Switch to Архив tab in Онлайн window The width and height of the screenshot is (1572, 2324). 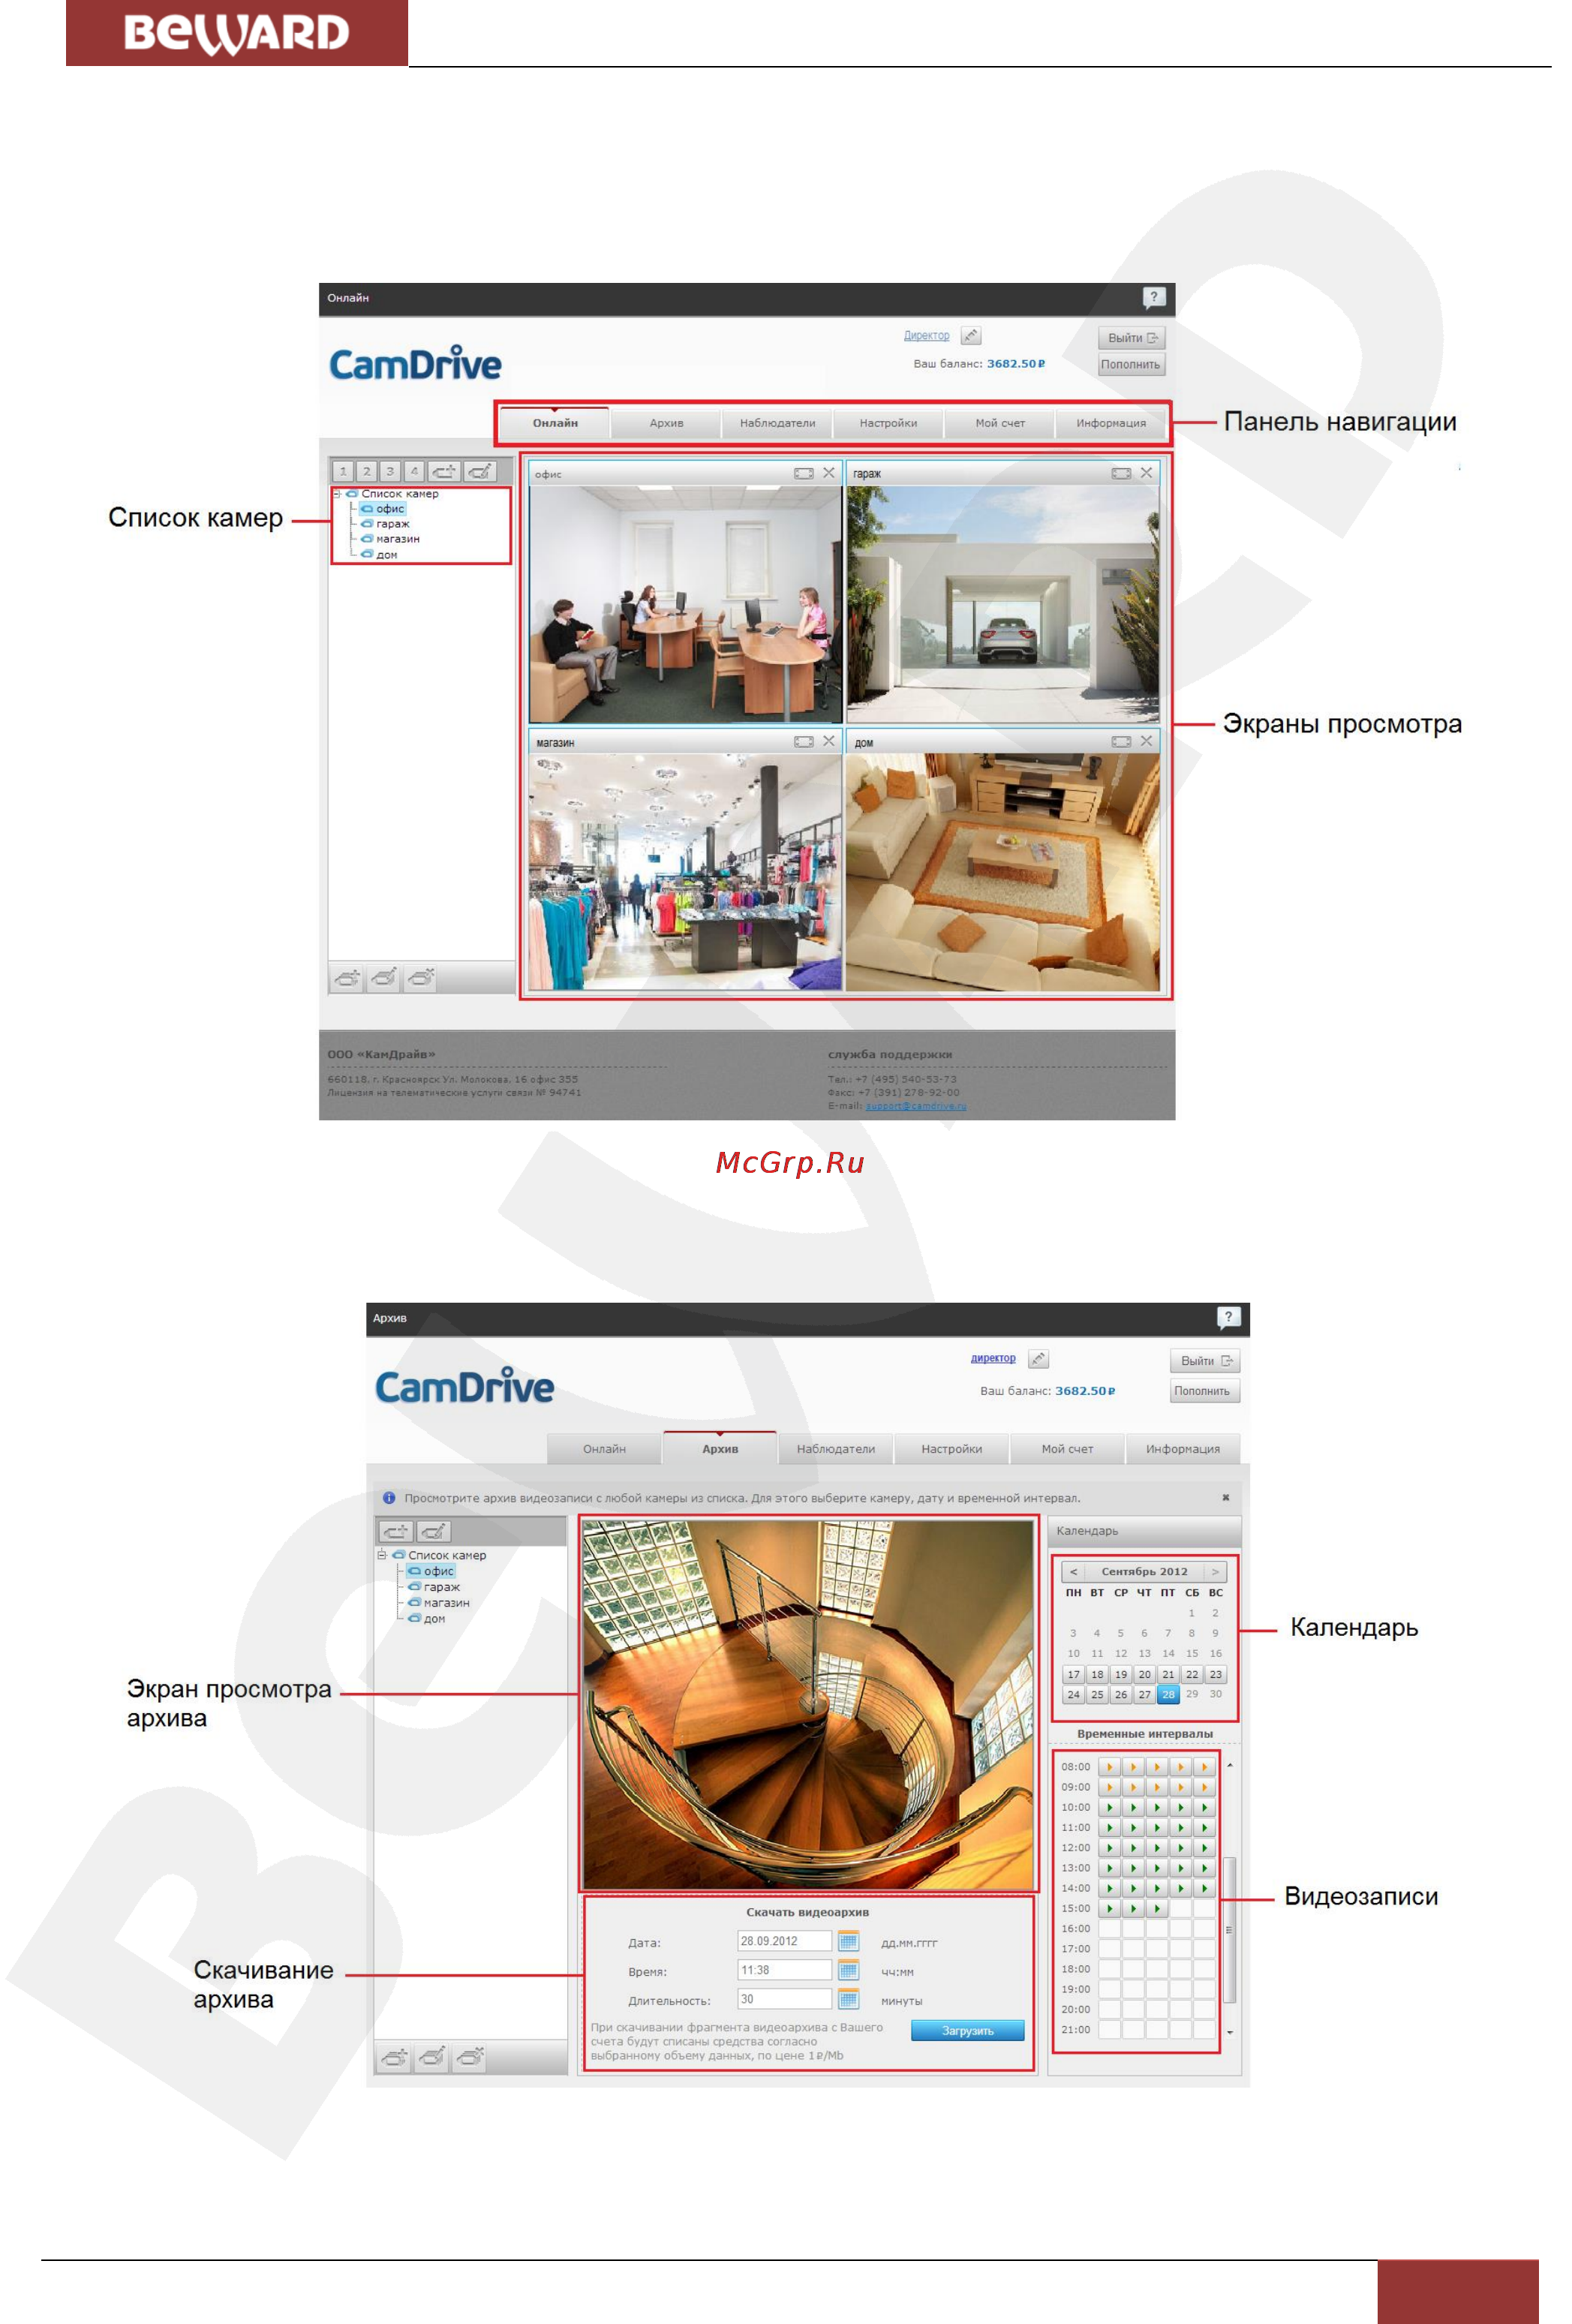666,423
